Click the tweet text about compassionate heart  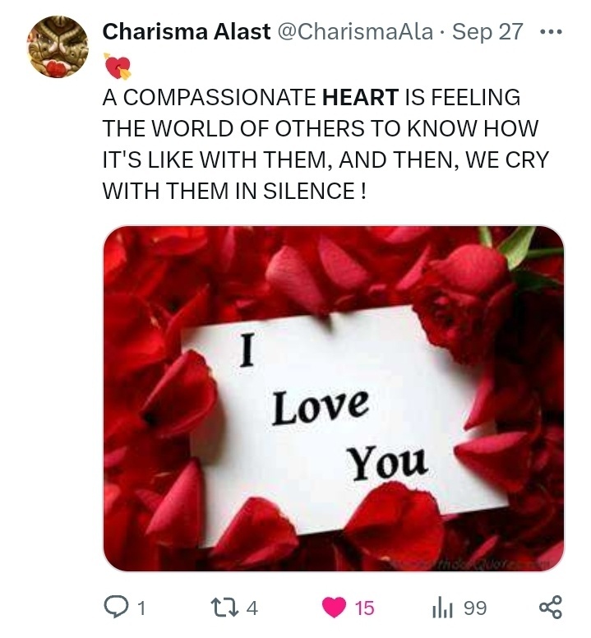326,144
